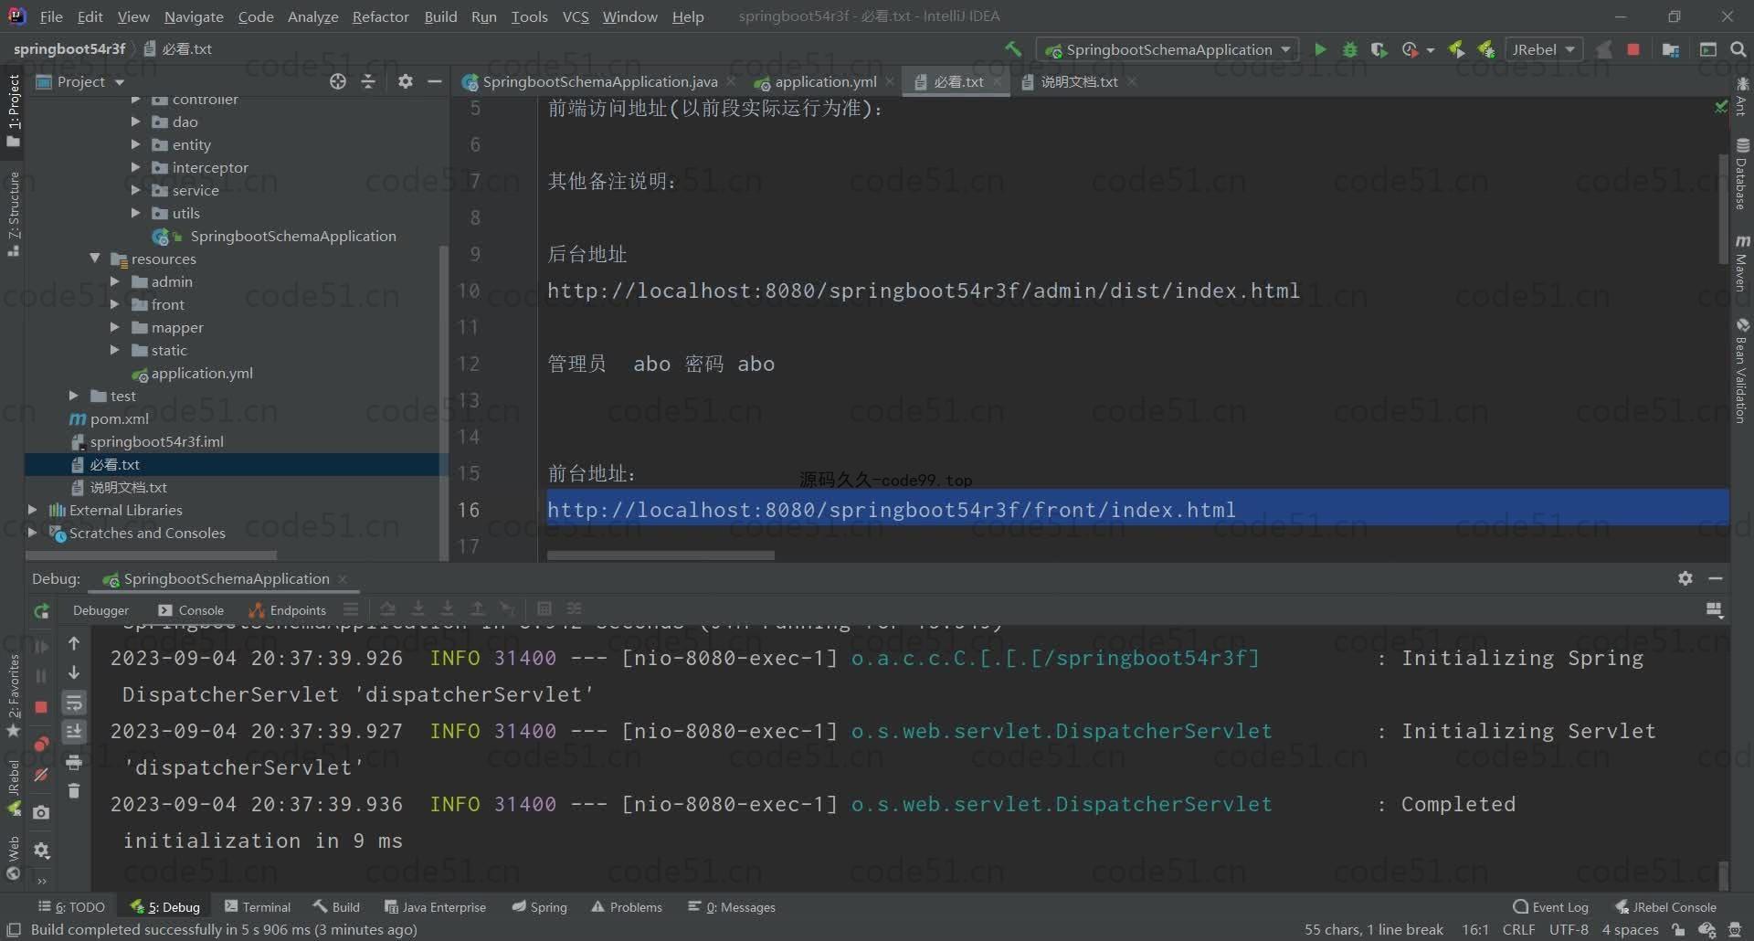1754x941 pixels.
Task: Open the Bean Validation side panel
Action: tap(1742, 371)
